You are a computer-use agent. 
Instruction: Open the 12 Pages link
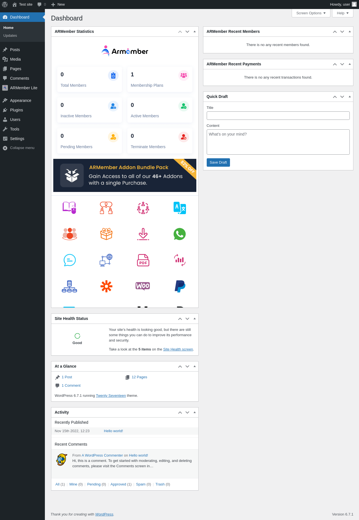point(139,377)
